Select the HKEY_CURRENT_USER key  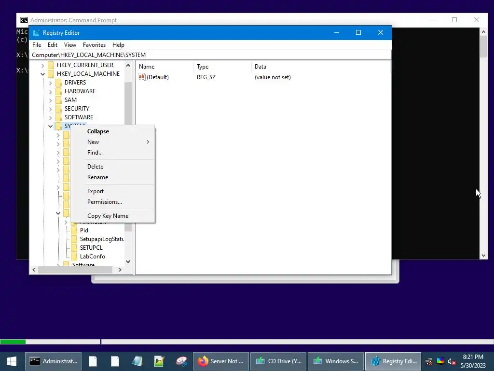(85, 65)
